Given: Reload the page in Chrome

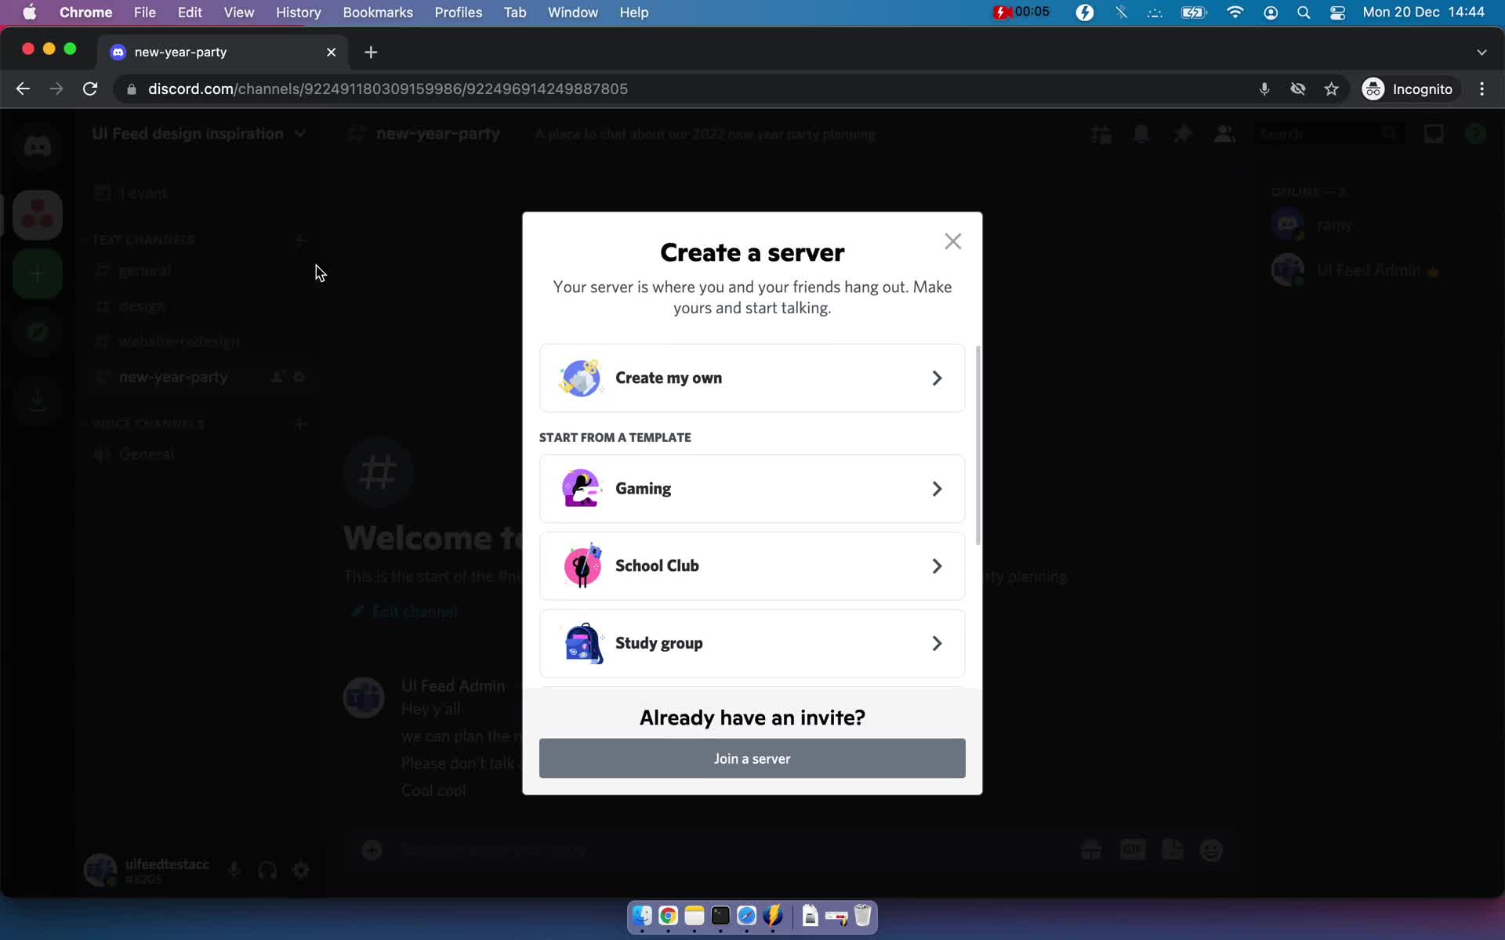Looking at the screenshot, I should 90,89.
